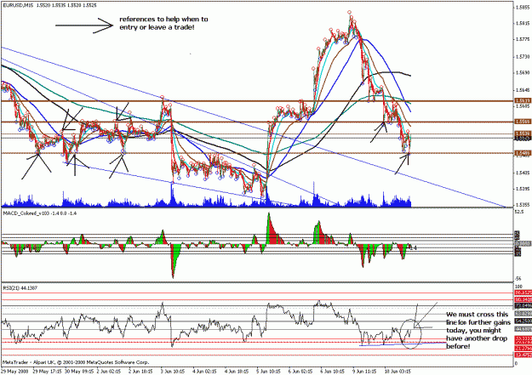Click the 1.5815 price axis label
The height and width of the screenshot is (375, 532).
coord(523,23)
